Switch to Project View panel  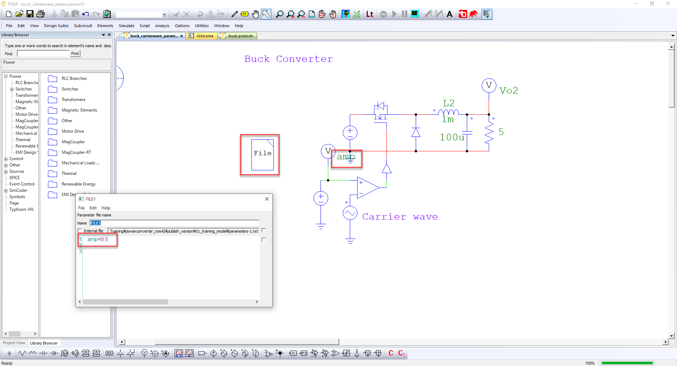point(14,343)
